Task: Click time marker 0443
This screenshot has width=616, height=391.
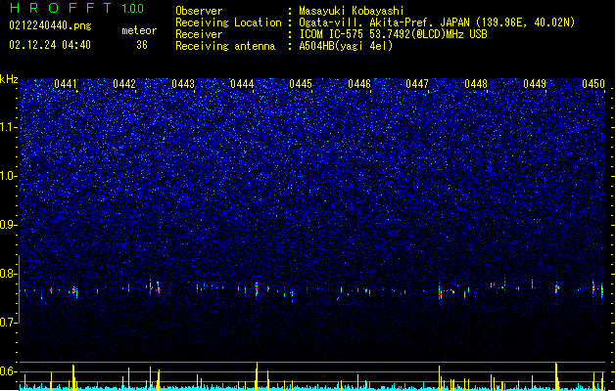Action: (183, 84)
